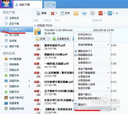Image resolution: width=128 pixels, height=114 pixels.
Task: Open settings gear icon in toolbar
Action: 92,13
